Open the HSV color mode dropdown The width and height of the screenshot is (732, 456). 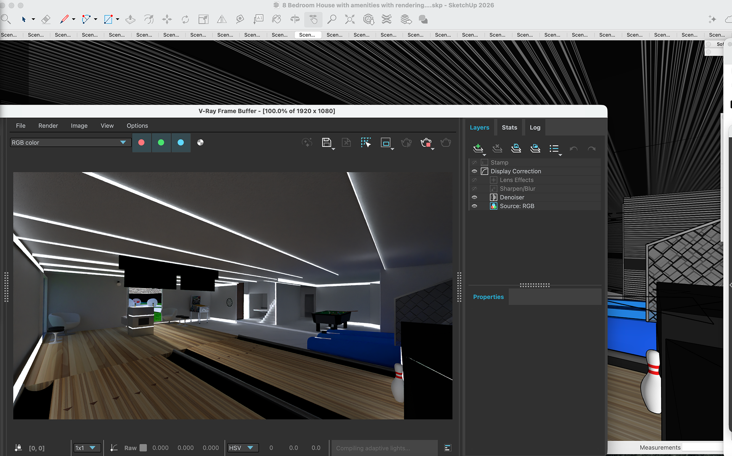(x=242, y=448)
